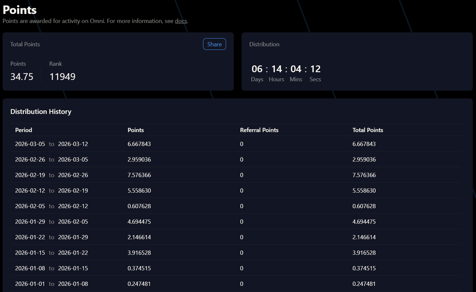The image size is (476, 292).
Task: Click the Distribution History heading
Action: click(41, 111)
